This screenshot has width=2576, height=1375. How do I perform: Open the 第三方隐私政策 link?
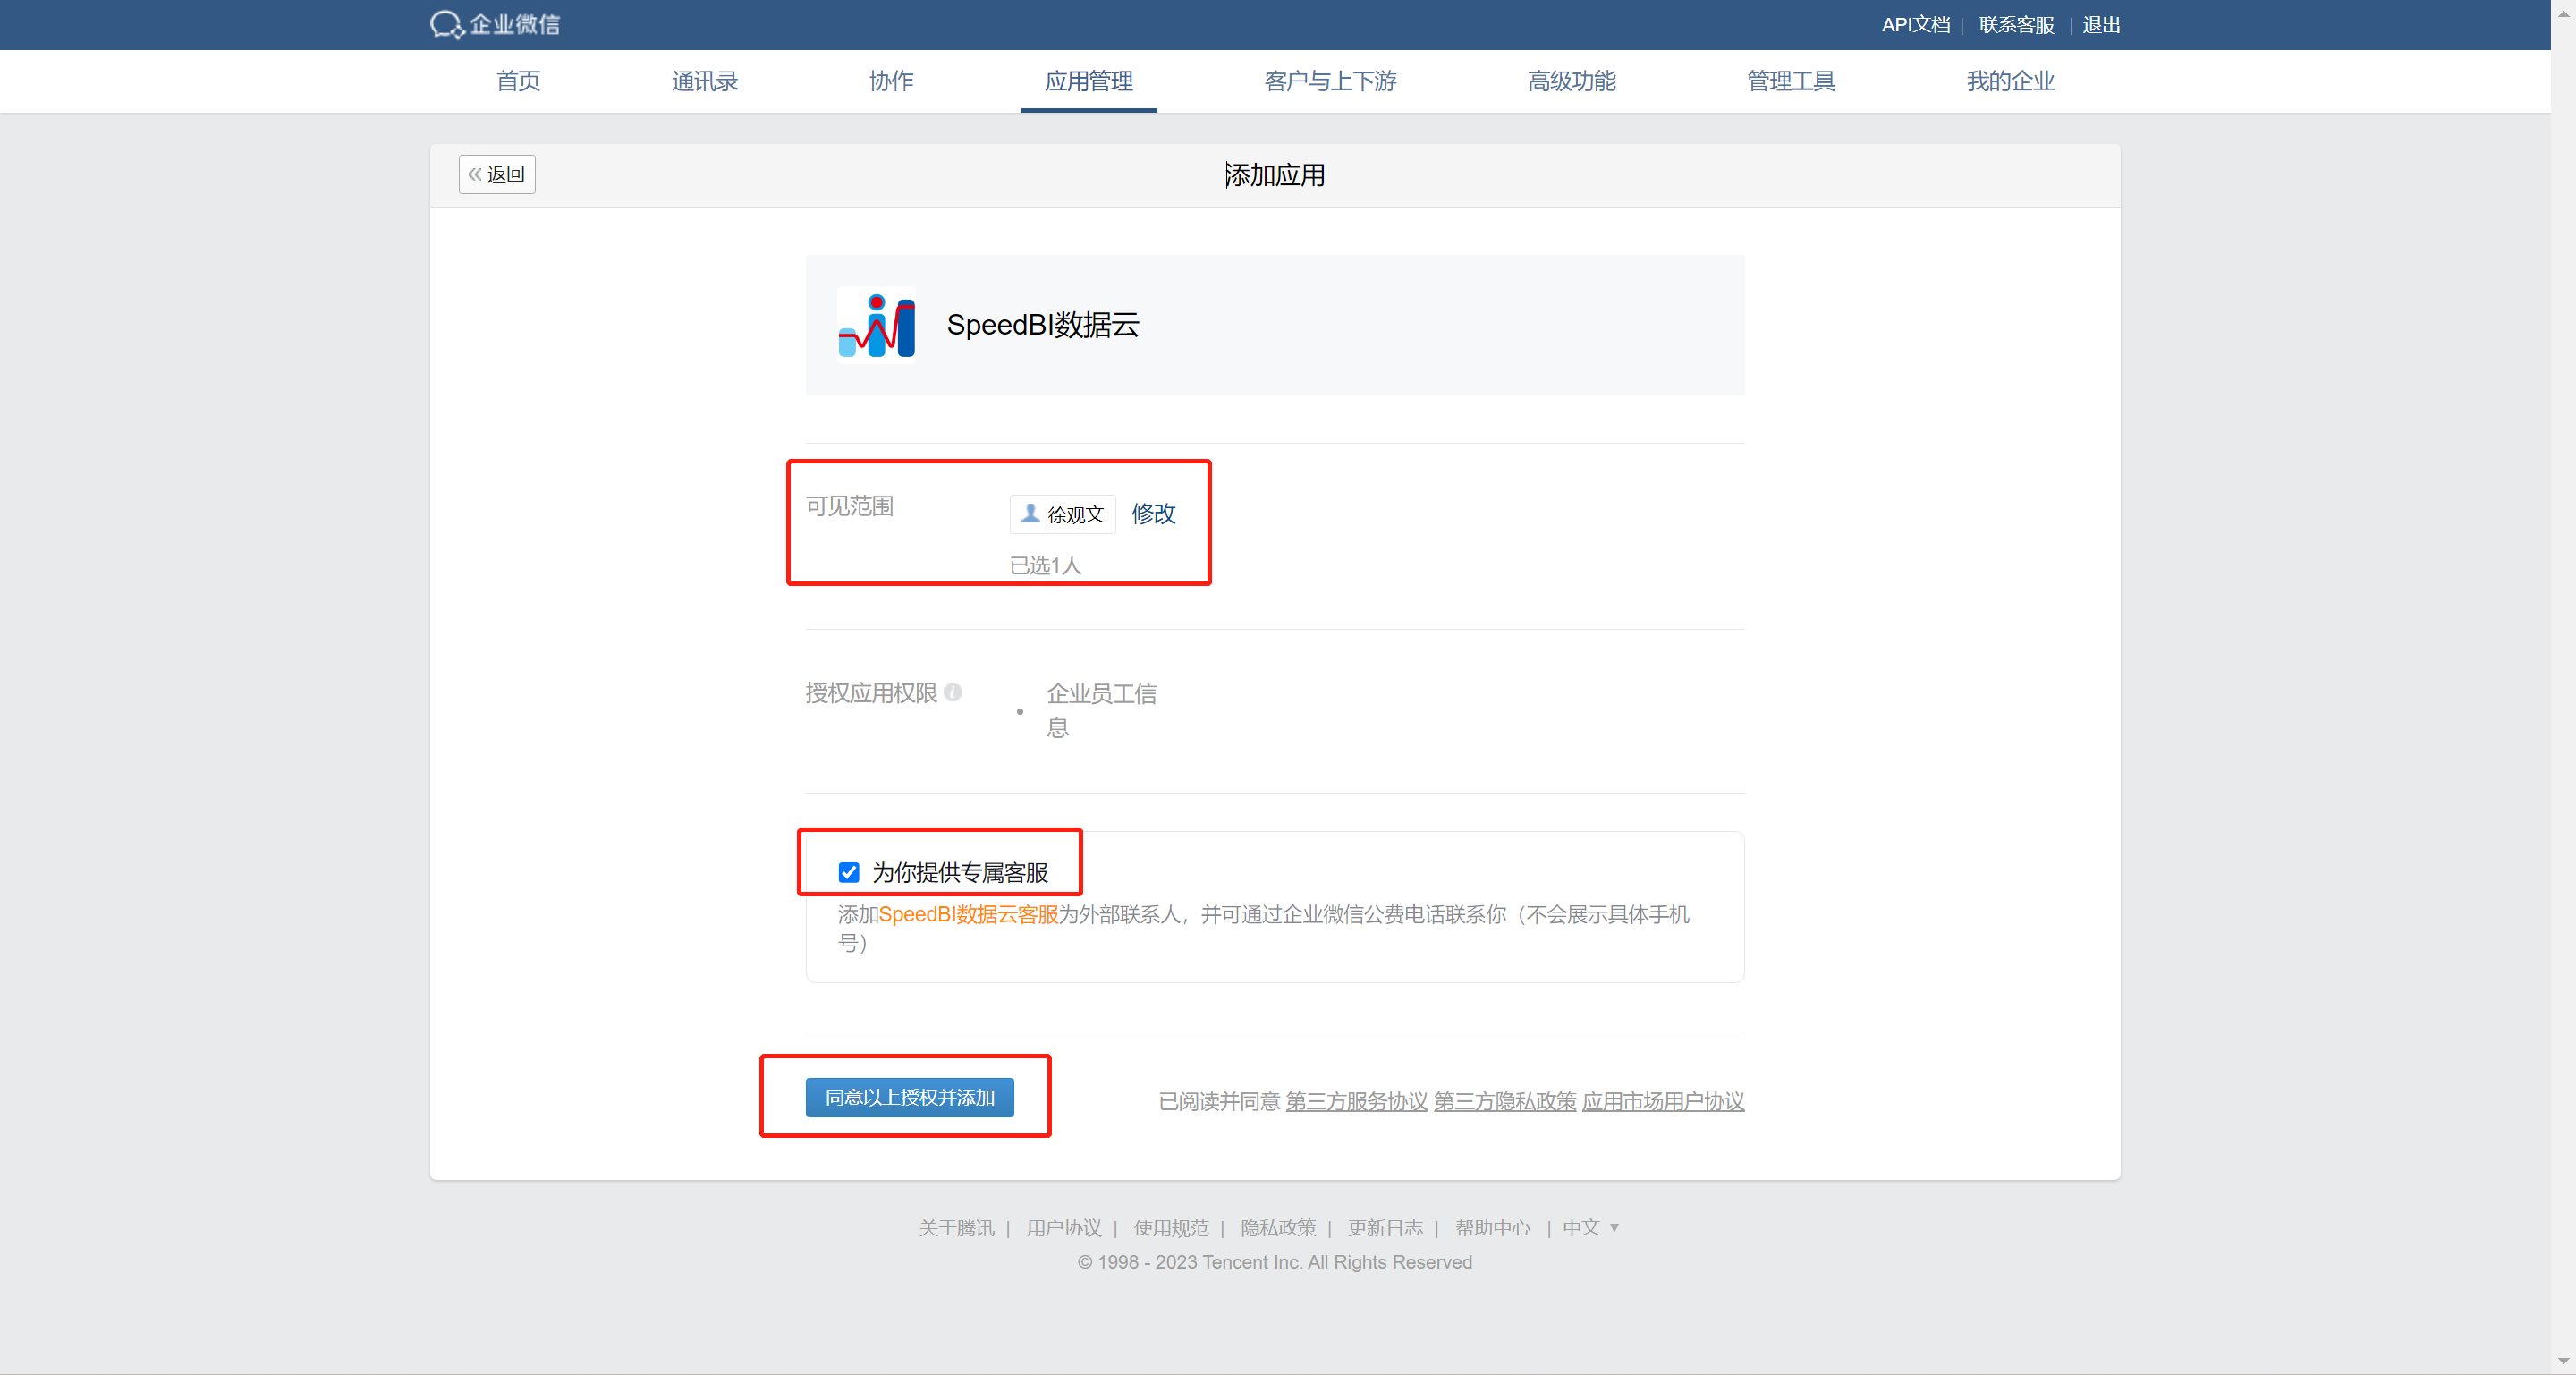click(x=1505, y=1101)
